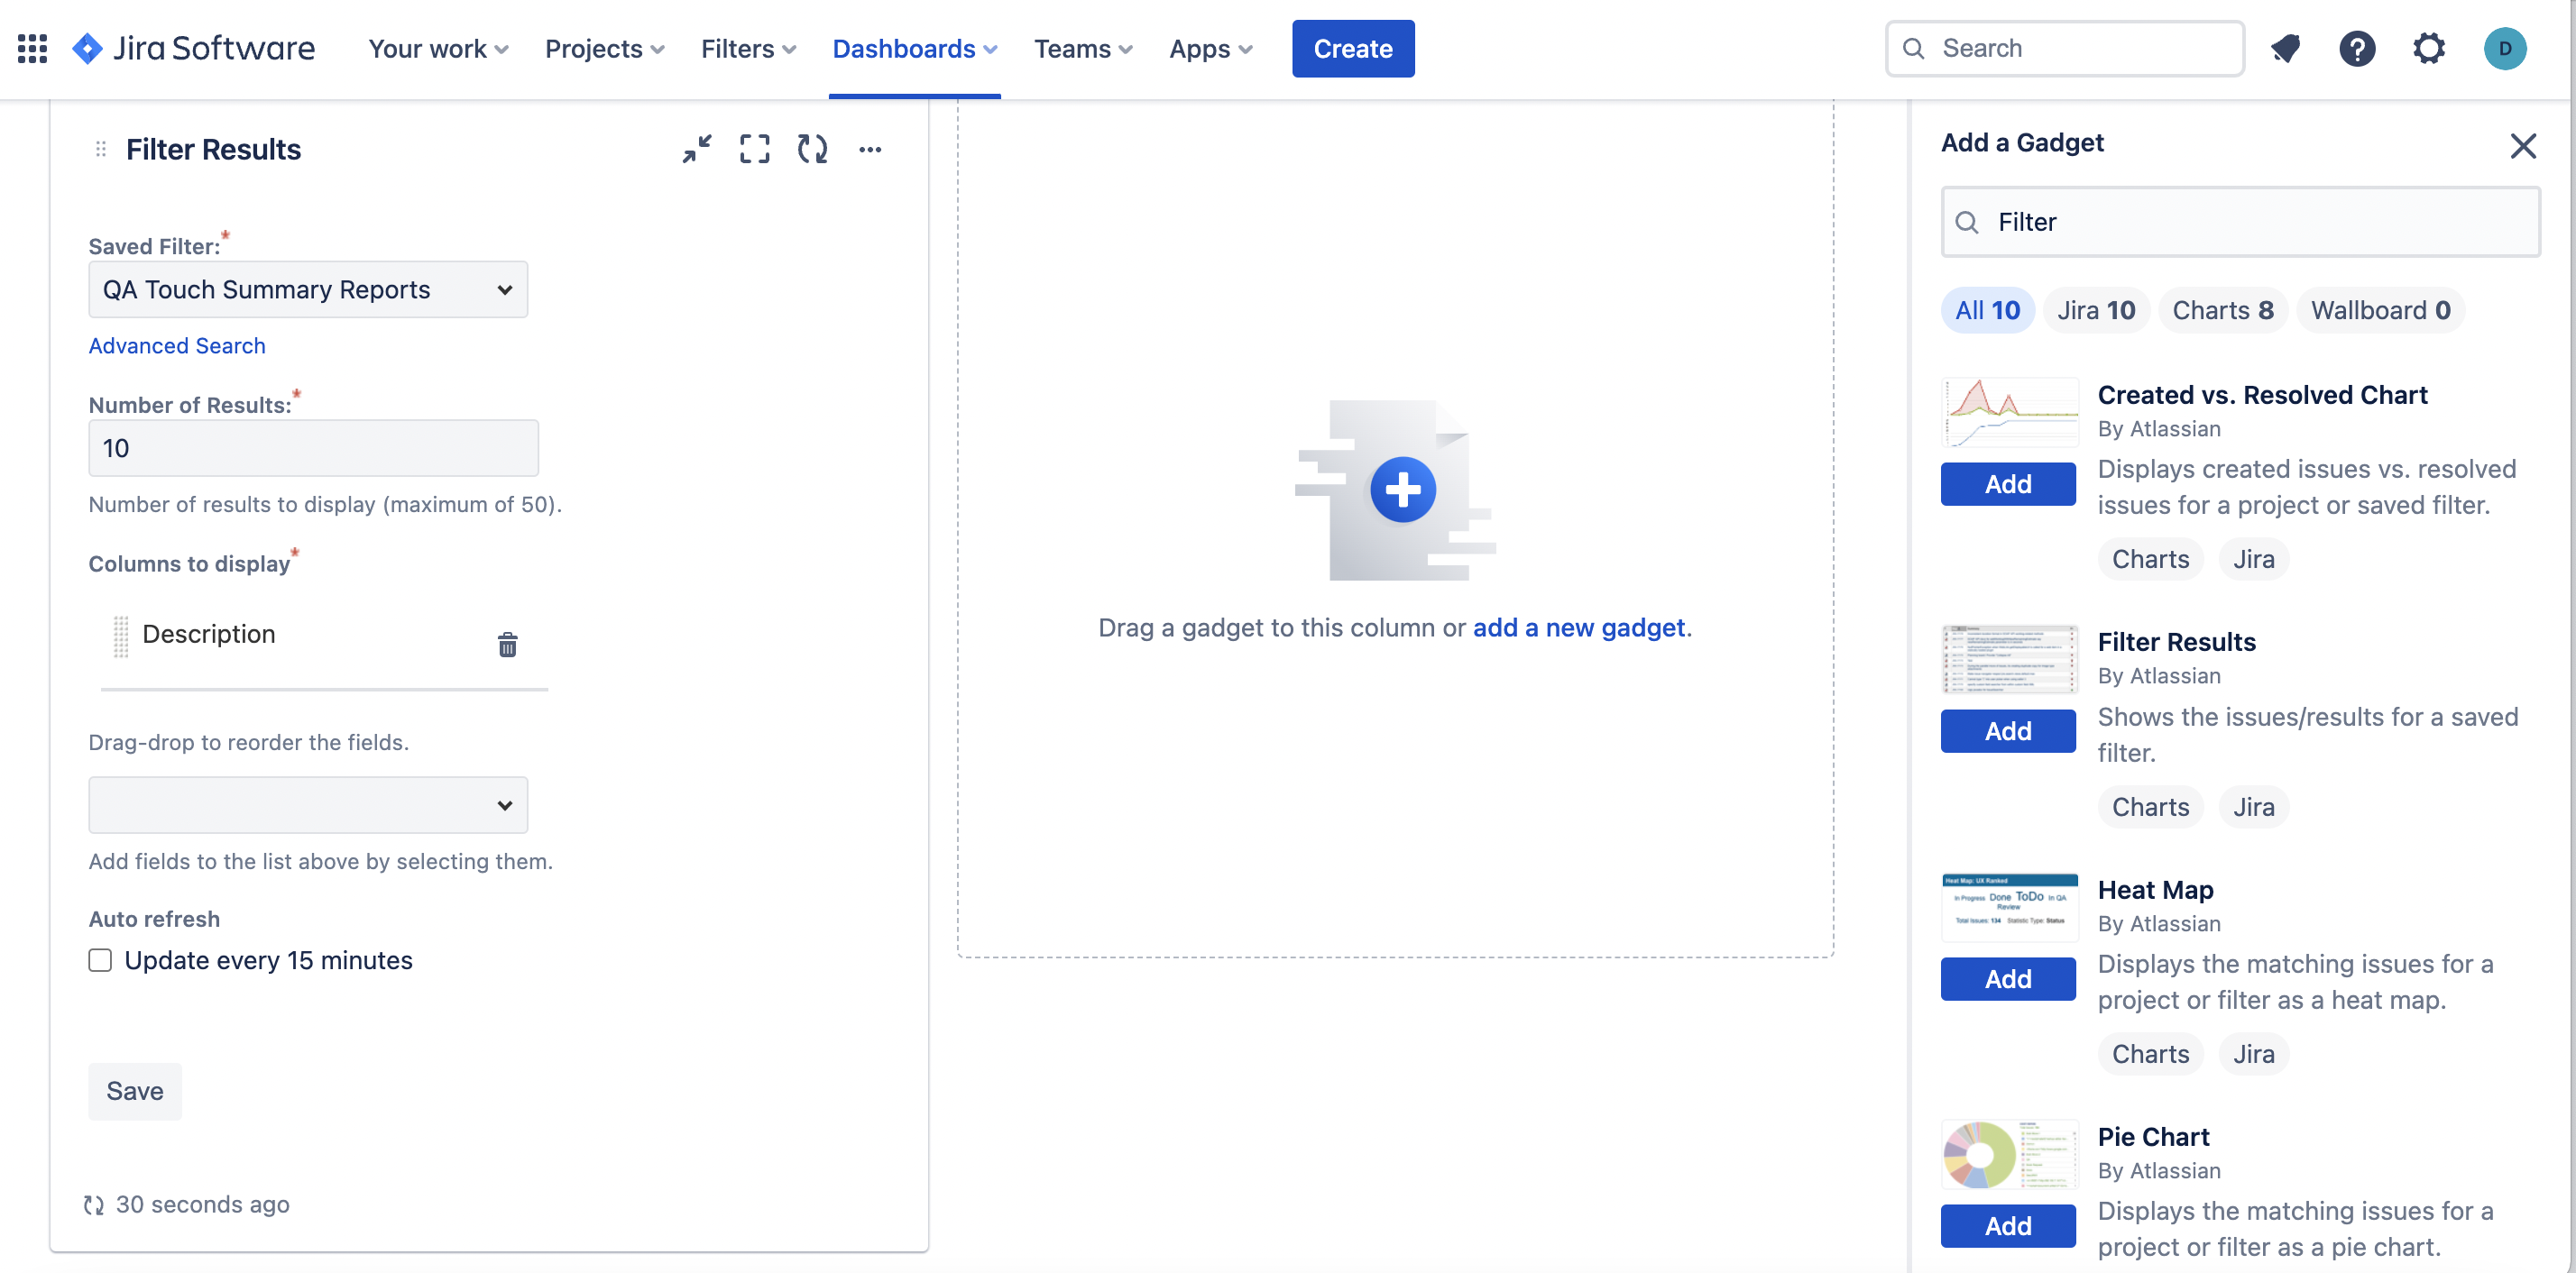Image resolution: width=2576 pixels, height=1273 pixels.
Task: Click the Create button
Action: pyautogui.click(x=1353, y=48)
